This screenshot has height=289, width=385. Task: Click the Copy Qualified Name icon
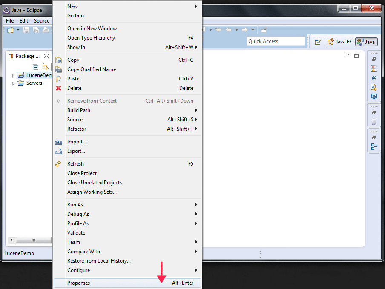click(x=58, y=69)
